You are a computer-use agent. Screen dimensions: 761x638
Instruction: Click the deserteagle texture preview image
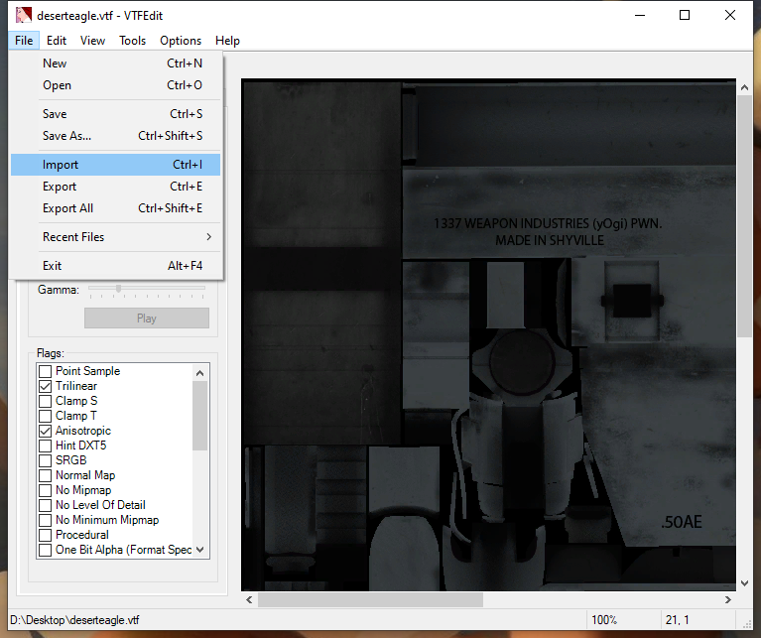(489, 334)
